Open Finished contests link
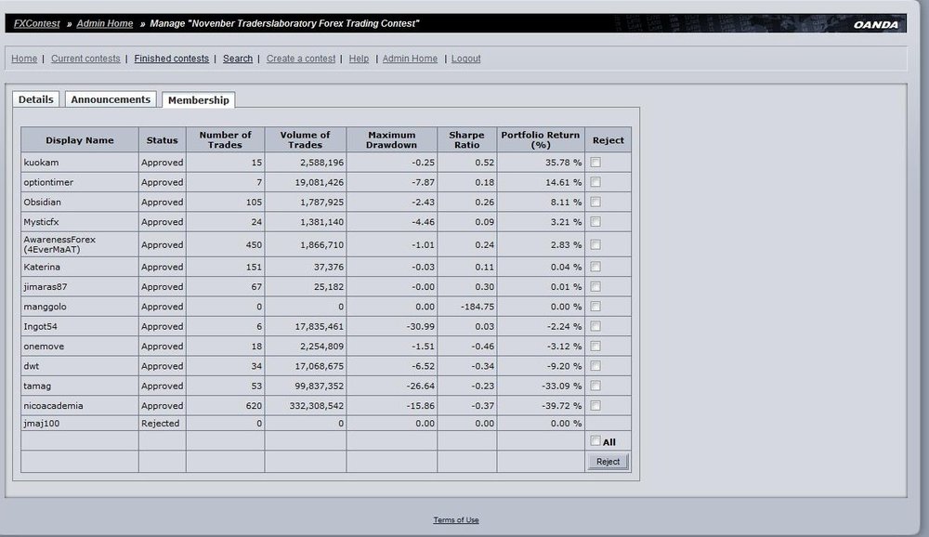 coord(171,59)
